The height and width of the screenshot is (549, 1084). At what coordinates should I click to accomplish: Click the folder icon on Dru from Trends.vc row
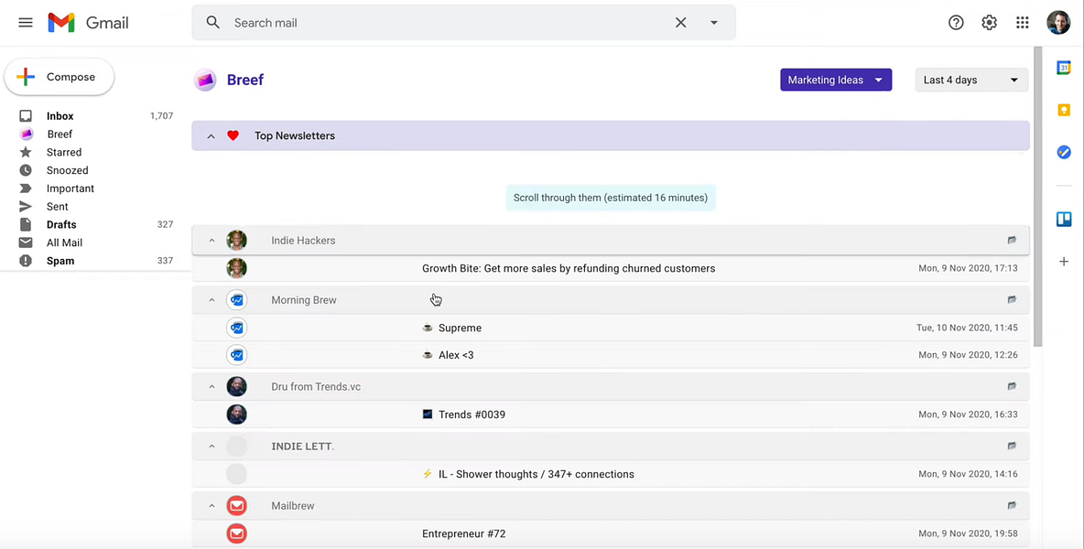[1012, 387]
